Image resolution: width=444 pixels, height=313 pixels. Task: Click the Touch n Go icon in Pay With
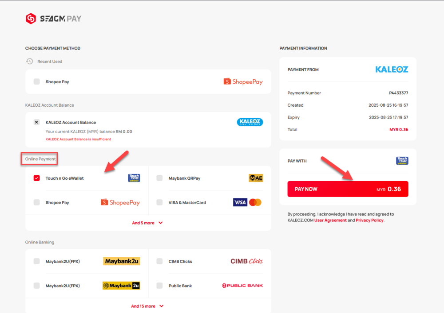coord(402,161)
